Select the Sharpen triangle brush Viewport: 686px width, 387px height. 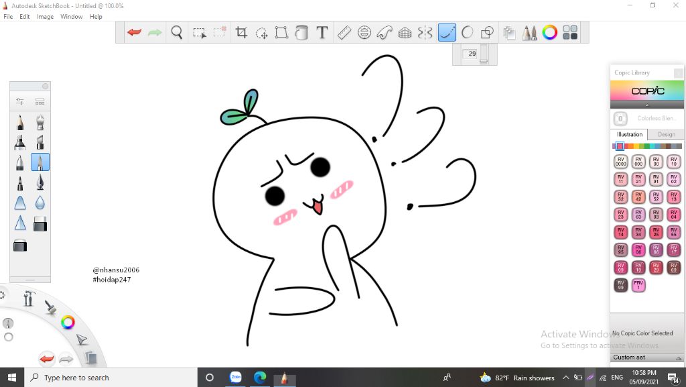coord(20,223)
